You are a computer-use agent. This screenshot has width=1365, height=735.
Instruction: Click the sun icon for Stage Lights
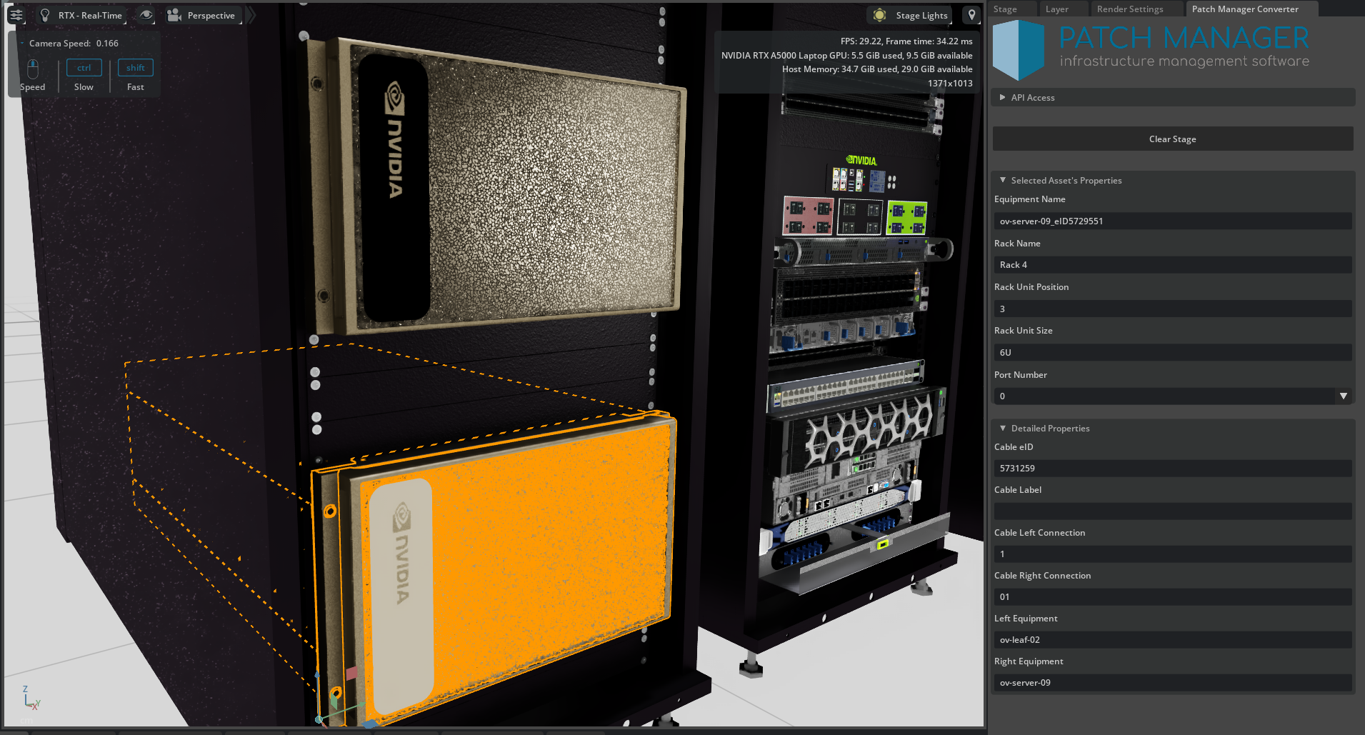[880, 15]
